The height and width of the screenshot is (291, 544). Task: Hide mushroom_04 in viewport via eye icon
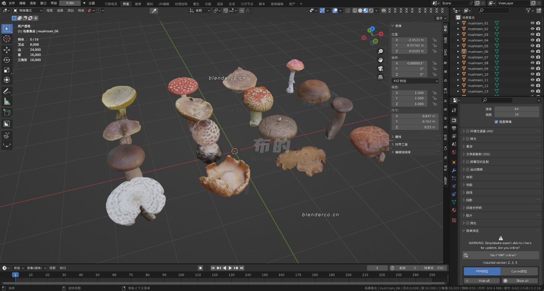(532, 40)
